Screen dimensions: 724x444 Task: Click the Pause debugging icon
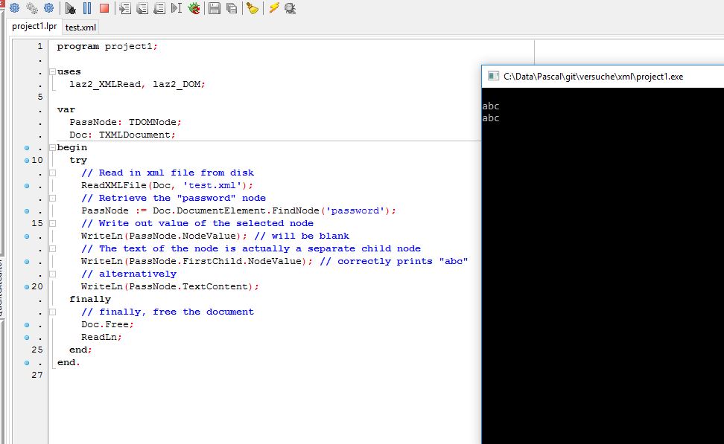pos(87,8)
